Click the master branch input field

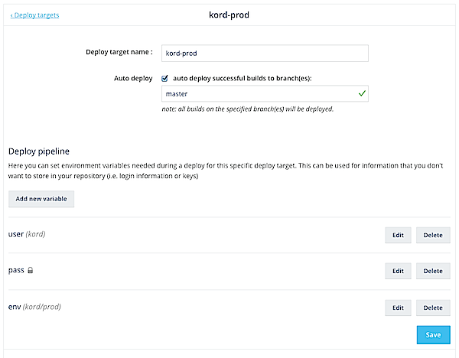[x=257, y=94]
